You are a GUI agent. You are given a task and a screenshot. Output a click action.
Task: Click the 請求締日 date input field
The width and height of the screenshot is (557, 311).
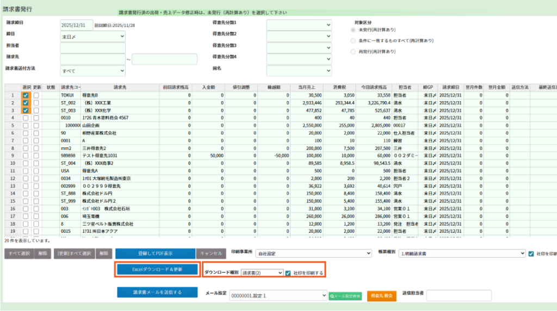(x=76, y=24)
